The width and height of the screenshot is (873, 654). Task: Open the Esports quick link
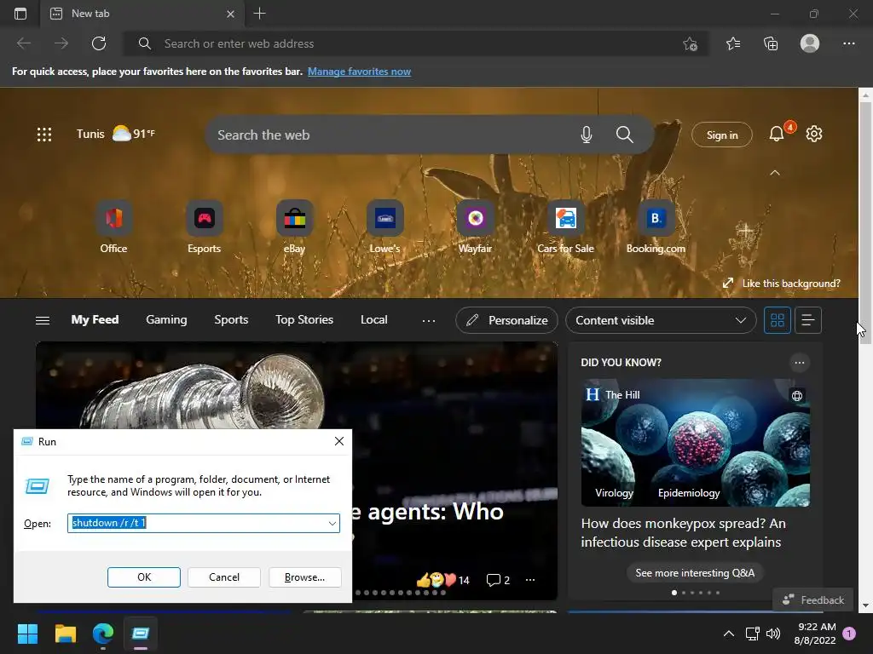click(x=205, y=227)
